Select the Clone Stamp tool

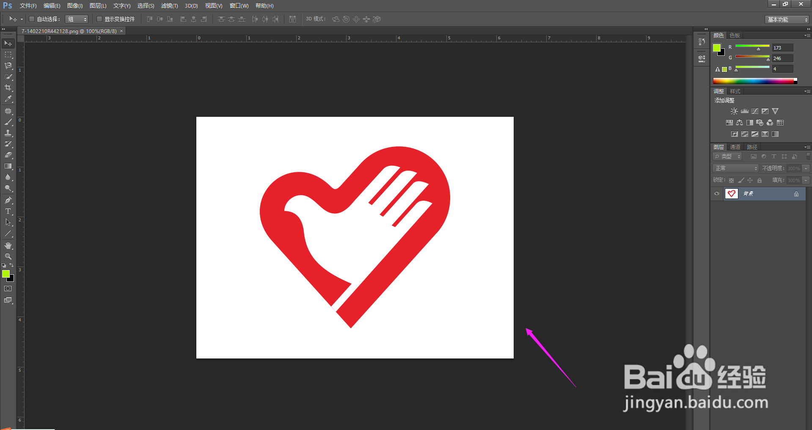8,133
